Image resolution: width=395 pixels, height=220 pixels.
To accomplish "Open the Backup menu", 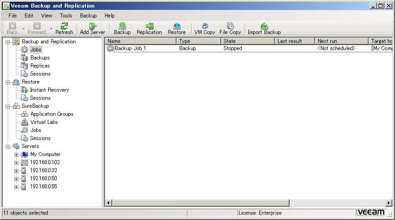I will [88, 16].
